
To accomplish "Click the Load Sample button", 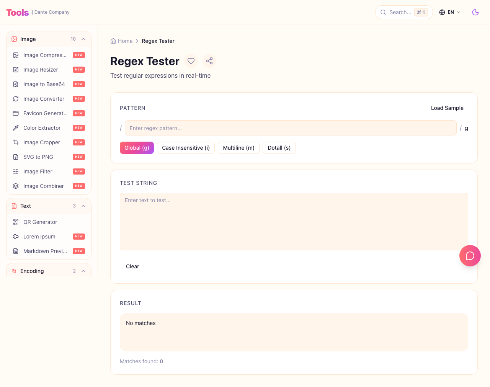I will (x=447, y=108).
